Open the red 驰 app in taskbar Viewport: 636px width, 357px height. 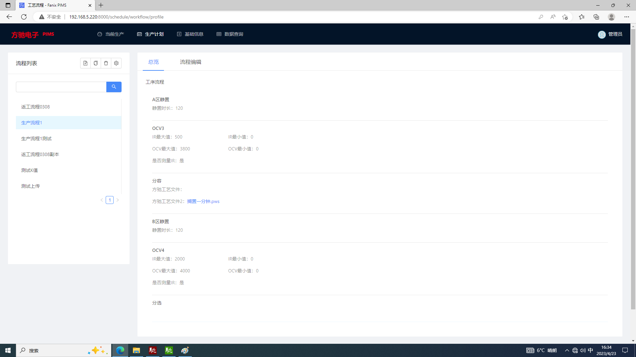153,350
